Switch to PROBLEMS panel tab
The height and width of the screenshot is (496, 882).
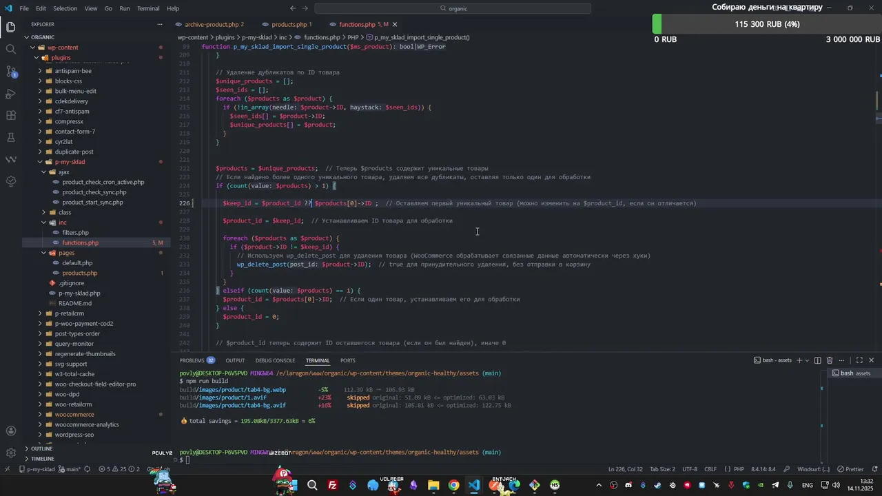(x=197, y=360)
